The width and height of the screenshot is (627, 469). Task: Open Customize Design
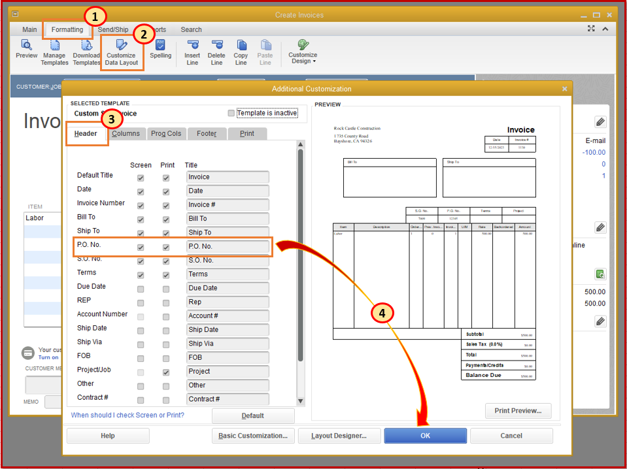pos(302,52)
